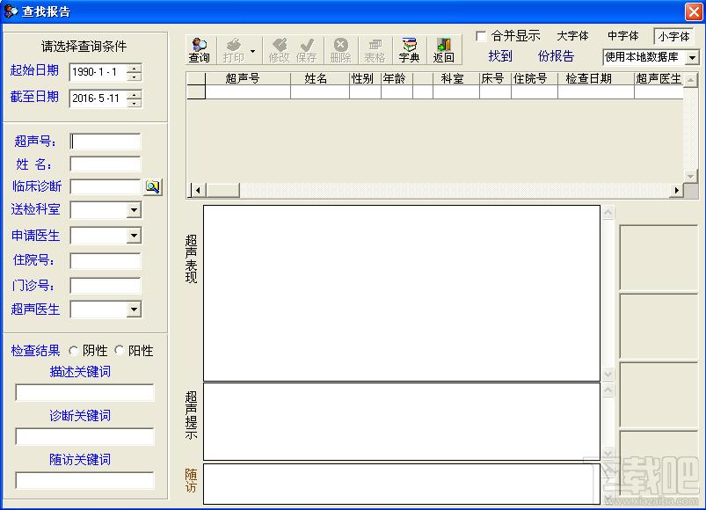706x510 pixels.
Task: Switch to 小字体 font size
Action: point(673,36)
